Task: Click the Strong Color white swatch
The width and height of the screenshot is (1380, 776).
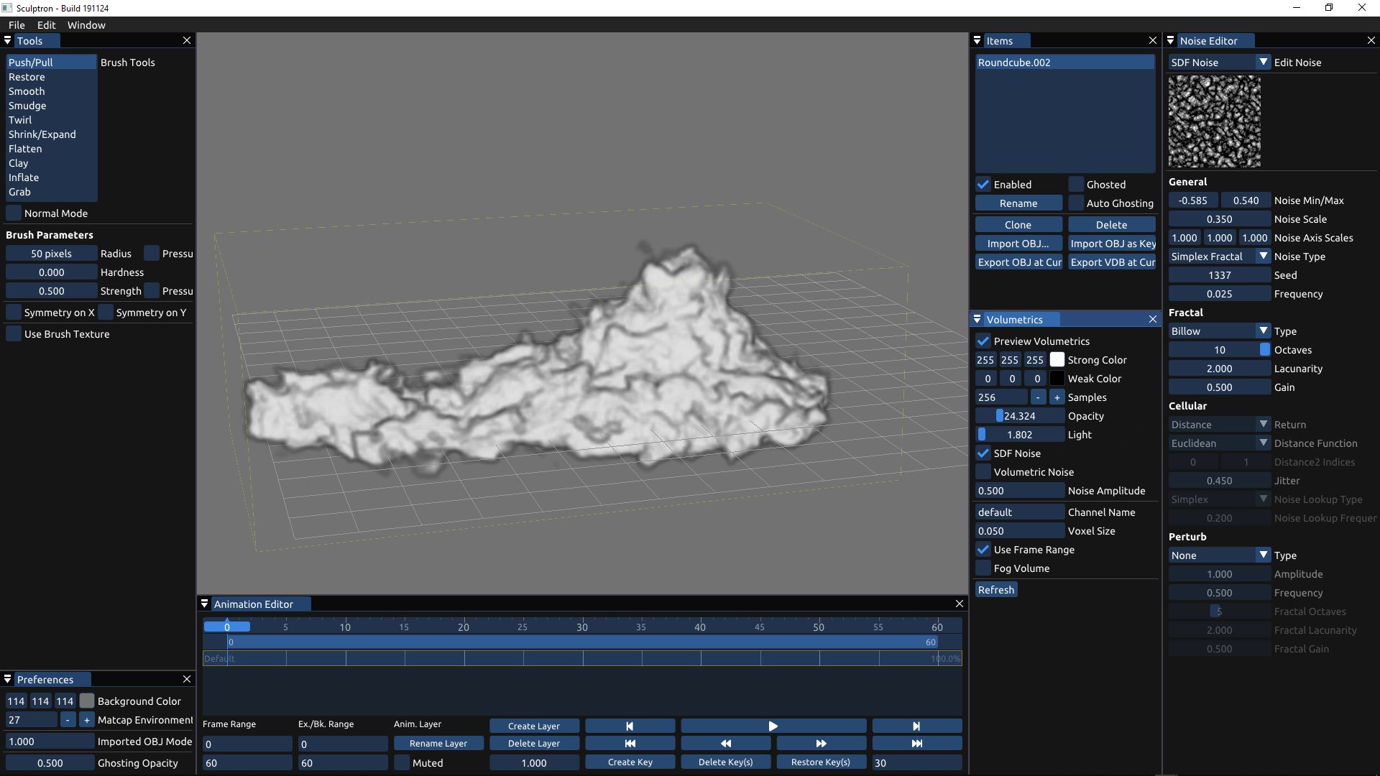Action: 1057,360
